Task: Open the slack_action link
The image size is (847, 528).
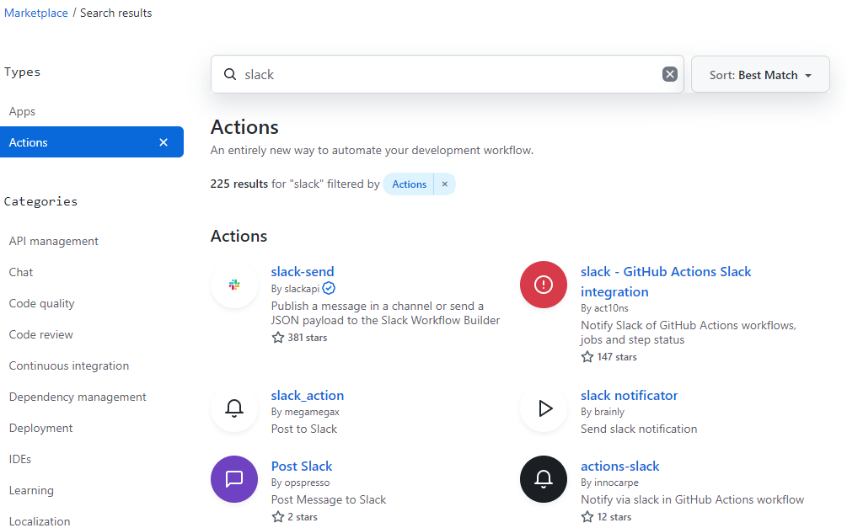Action: 308,396
